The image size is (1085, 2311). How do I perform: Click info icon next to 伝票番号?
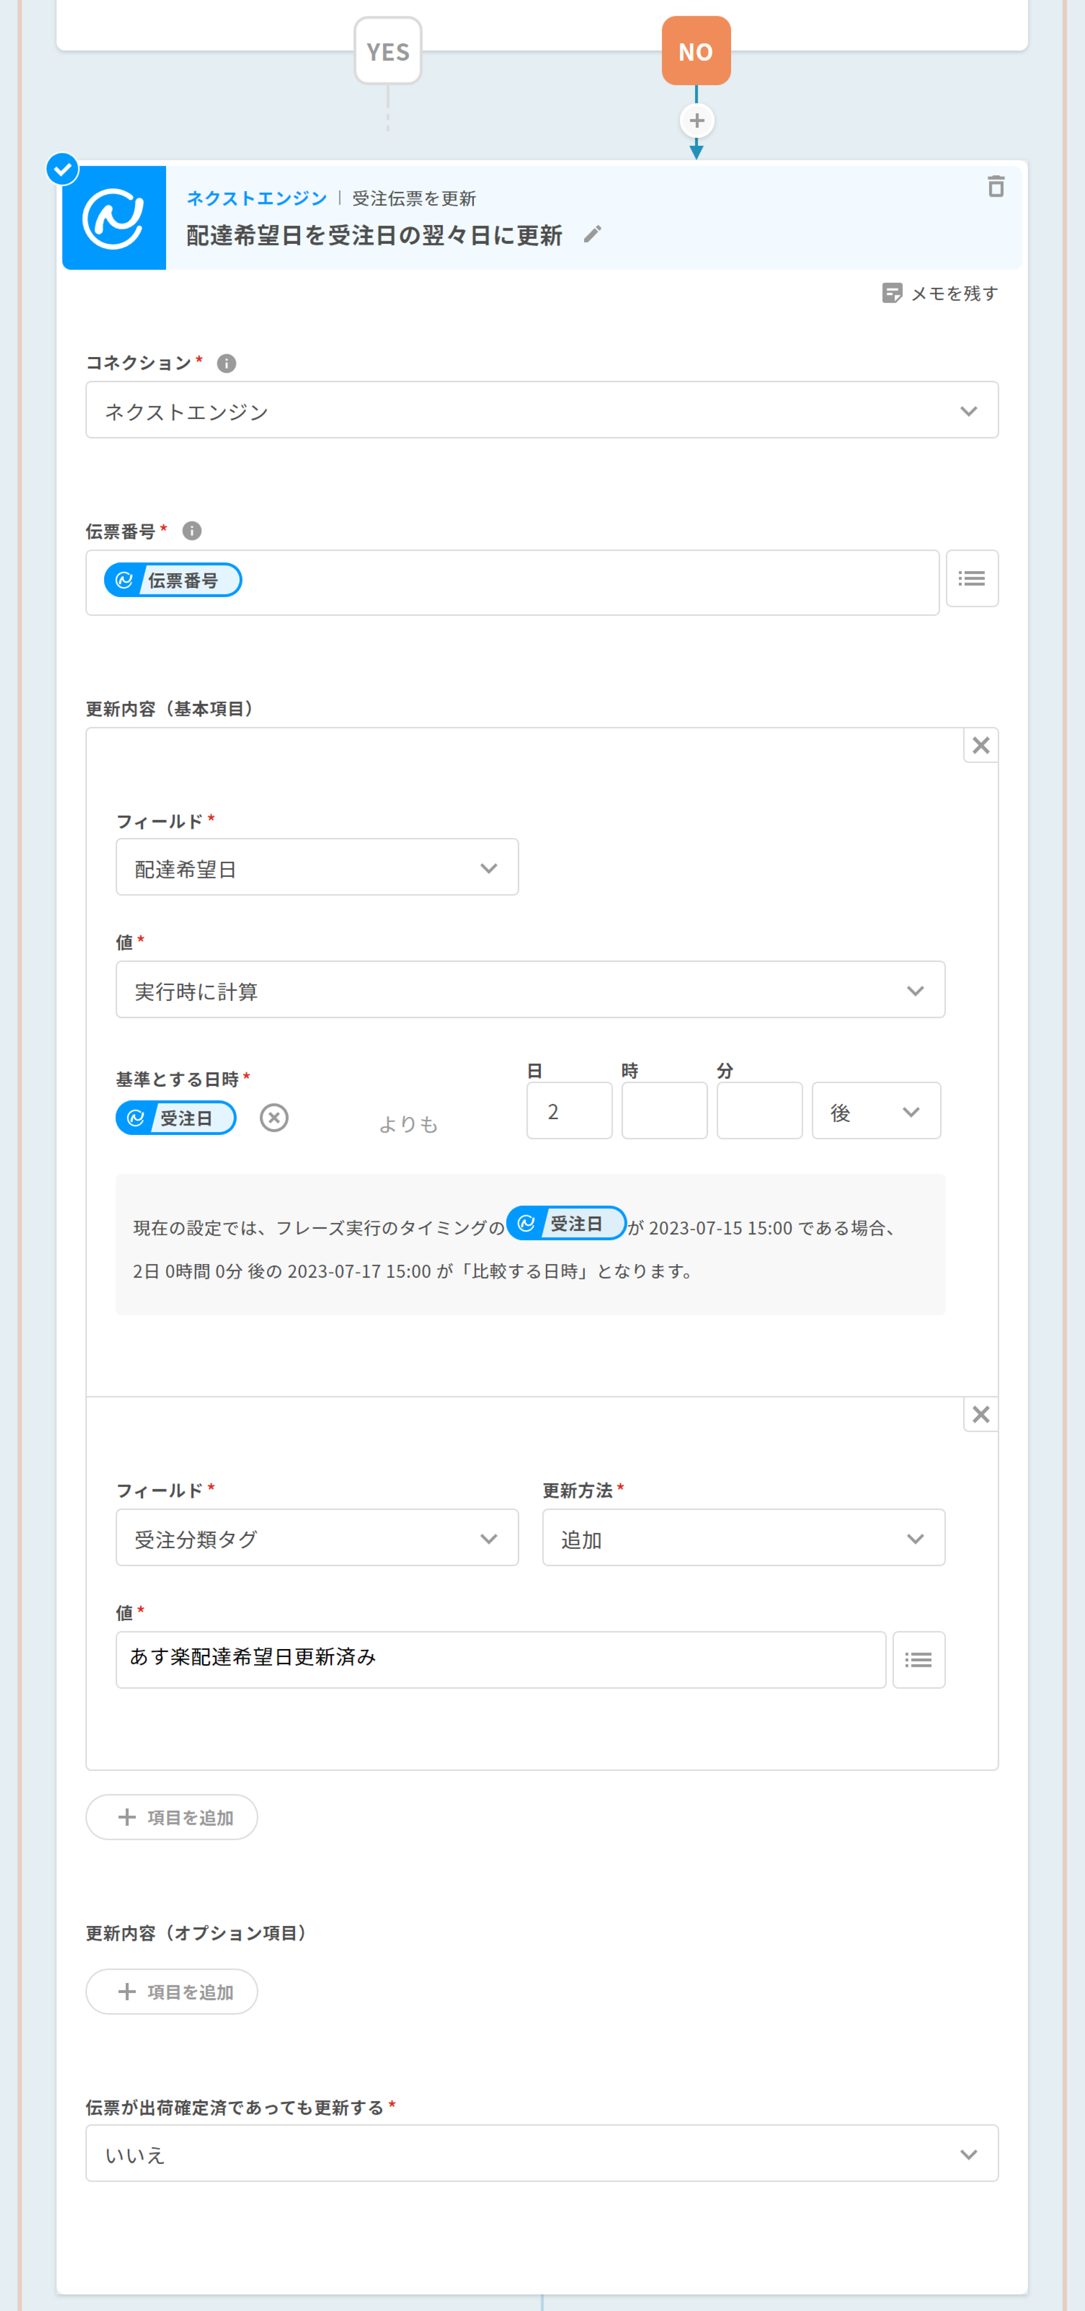point(192,531)
